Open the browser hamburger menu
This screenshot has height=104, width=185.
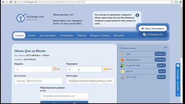pos(180,2)
